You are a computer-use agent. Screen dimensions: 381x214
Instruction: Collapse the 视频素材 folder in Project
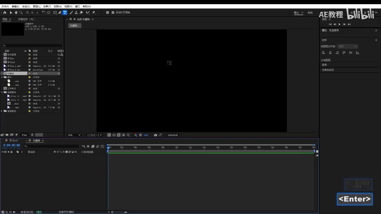click(x=2, y=92)
